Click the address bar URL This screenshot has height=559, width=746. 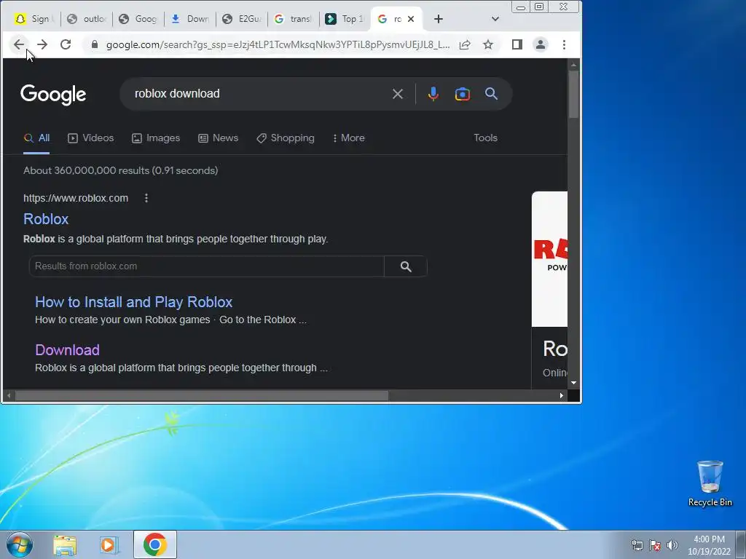click(x=278, y=44)
